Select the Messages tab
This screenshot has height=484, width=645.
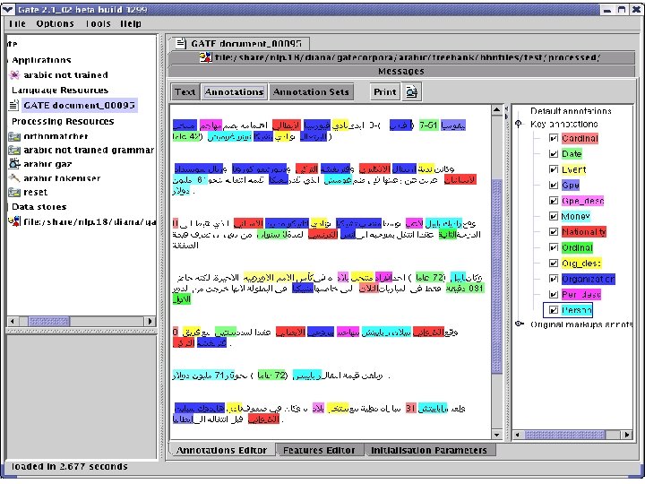click(x=401, y=71)
